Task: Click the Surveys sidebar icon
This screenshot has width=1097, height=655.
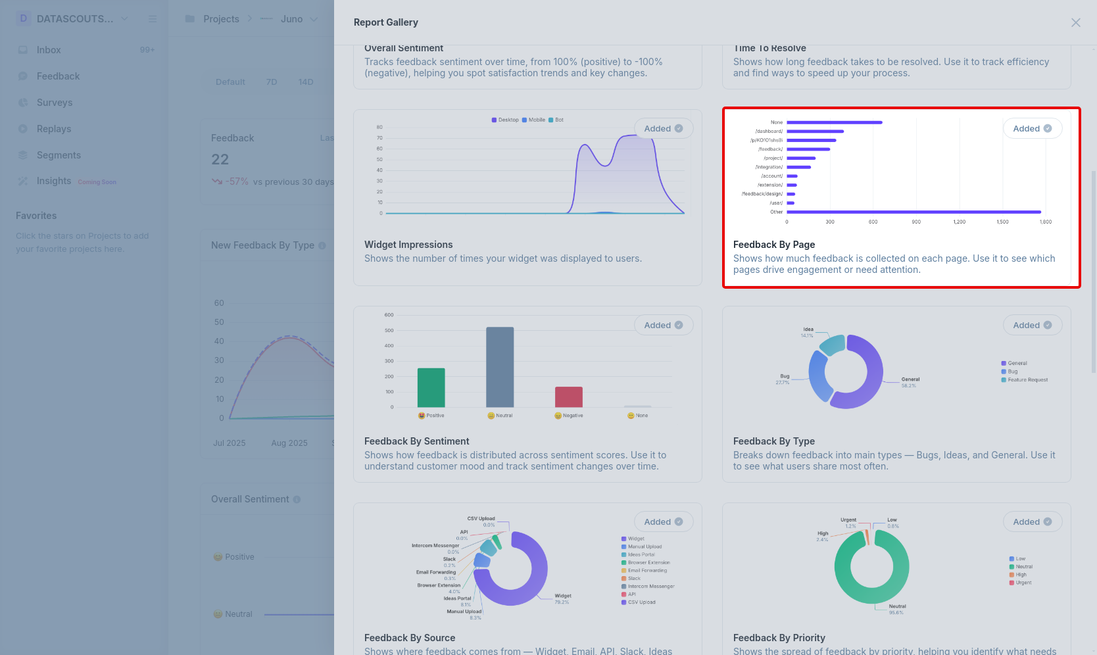Action: click(x=23, y=103)
